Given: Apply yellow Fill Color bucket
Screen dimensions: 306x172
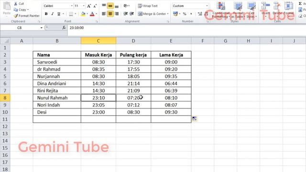Looking at the screenshot, I should (83, 14).
